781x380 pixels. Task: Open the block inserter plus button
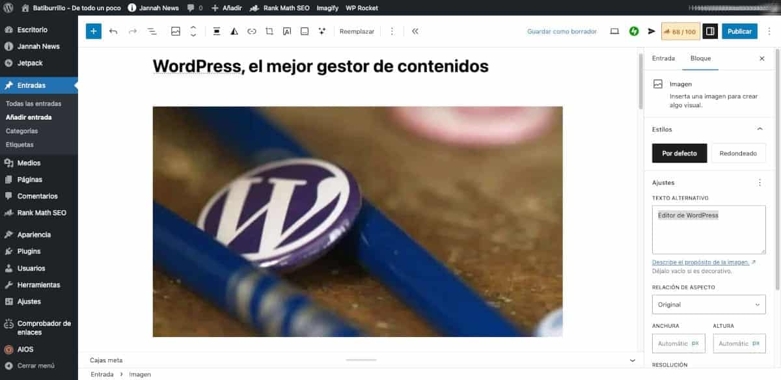[x=94, y=31]
